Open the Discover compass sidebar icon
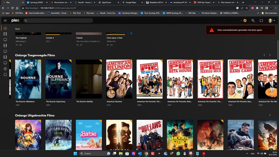The image size is (279, 157). click(5, 69)
